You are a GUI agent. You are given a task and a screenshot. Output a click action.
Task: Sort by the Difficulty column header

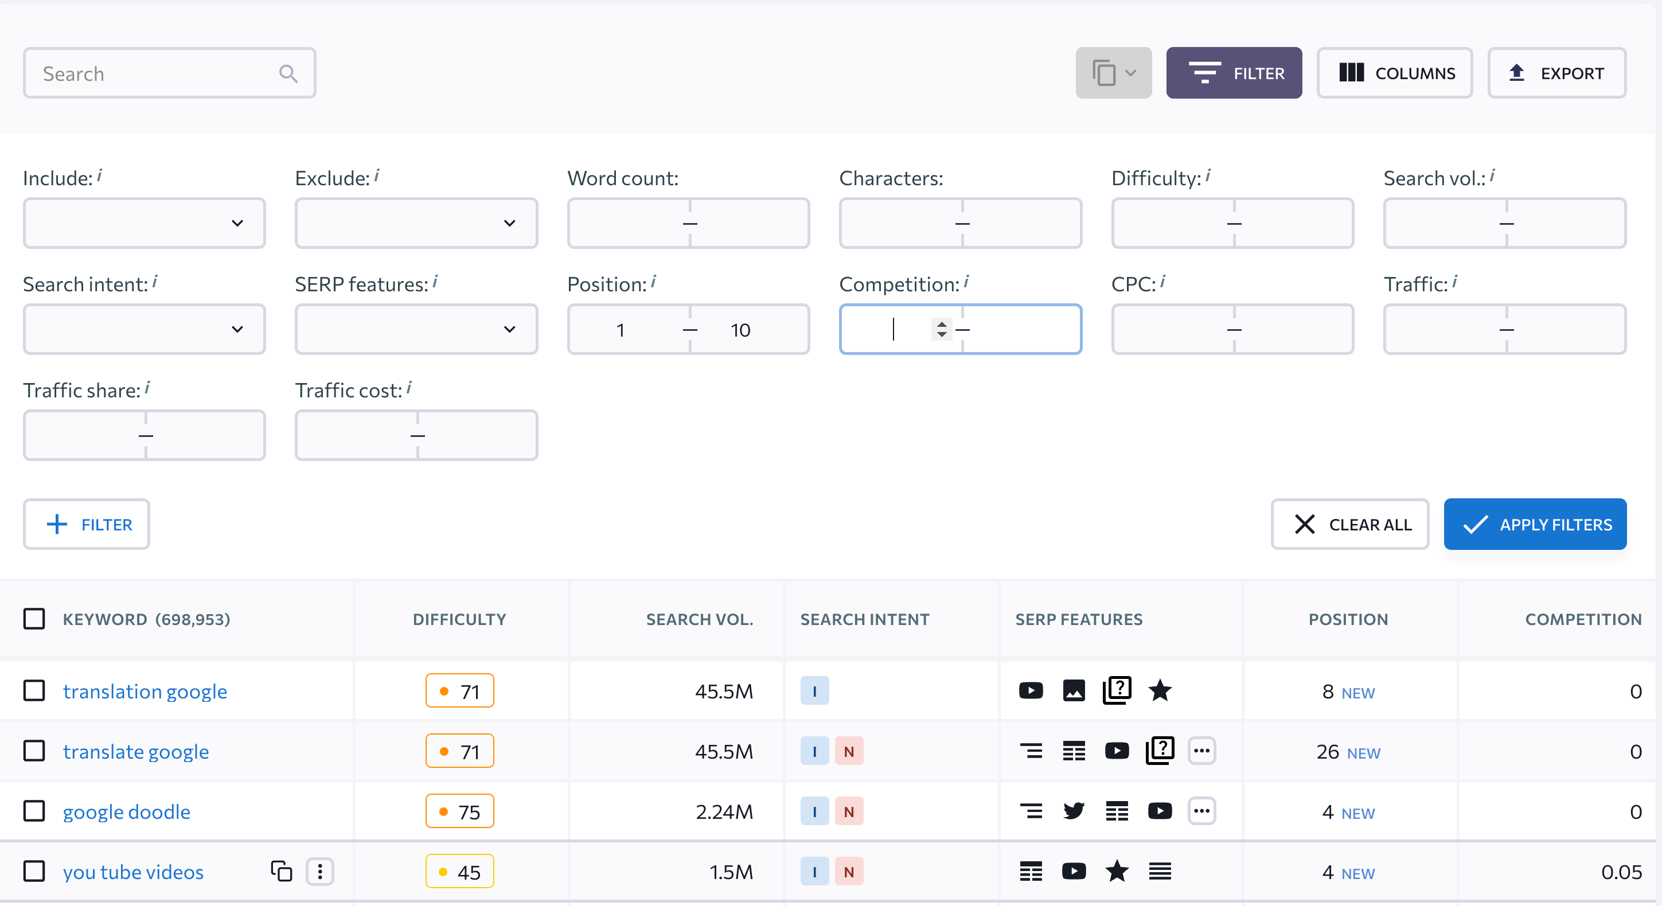(459, 619)
